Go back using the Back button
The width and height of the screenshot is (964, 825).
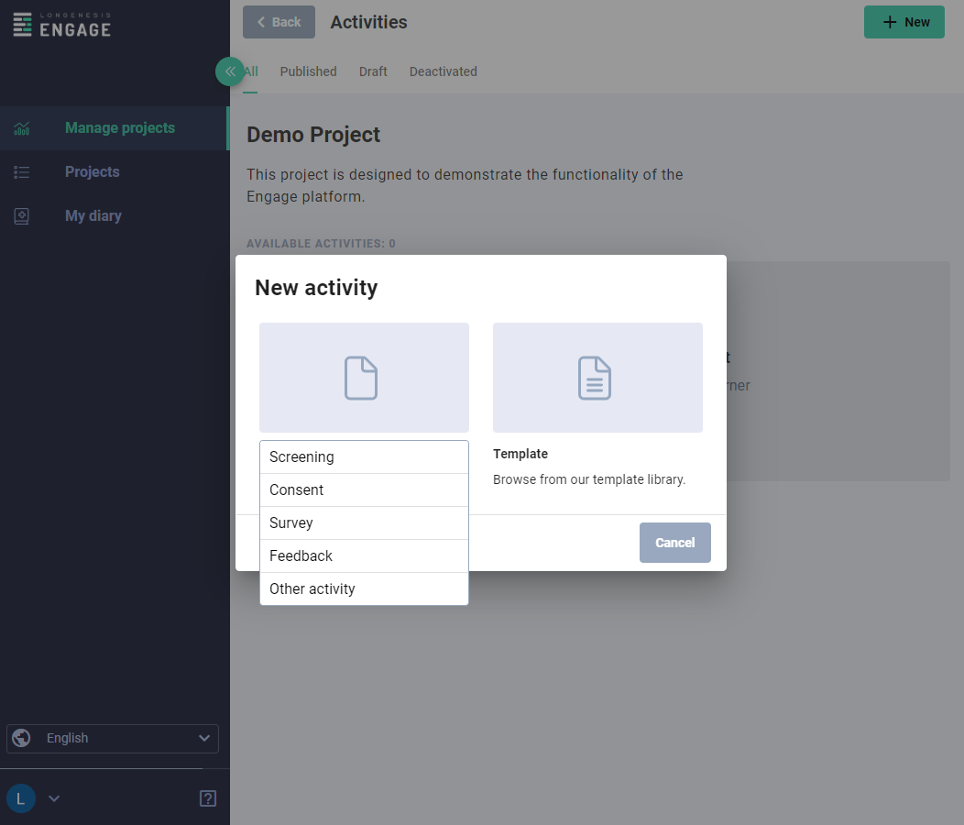(x=279, y=22)
